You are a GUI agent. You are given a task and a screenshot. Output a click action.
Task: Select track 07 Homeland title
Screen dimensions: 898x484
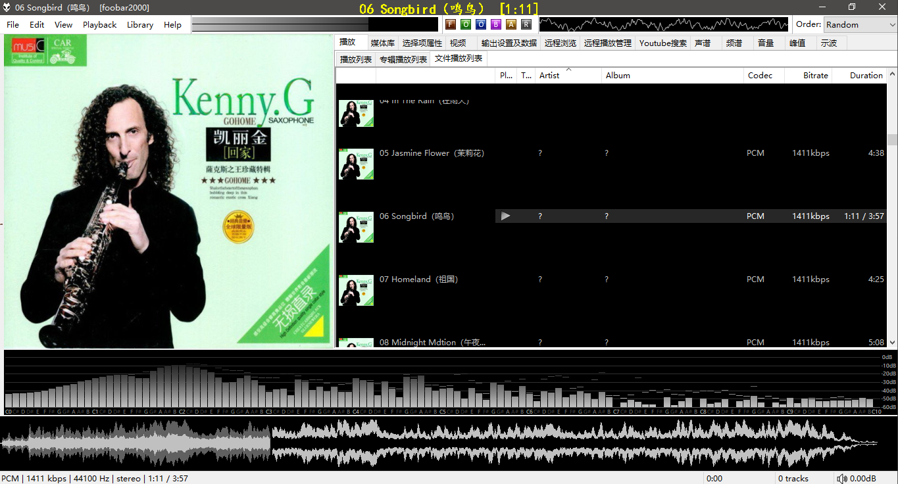418,279
